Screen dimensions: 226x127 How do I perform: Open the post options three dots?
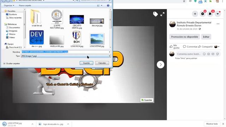pos(218,24)
